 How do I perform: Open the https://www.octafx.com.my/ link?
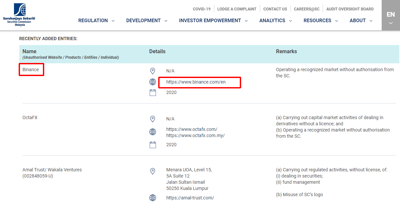(x=196, y=135)
